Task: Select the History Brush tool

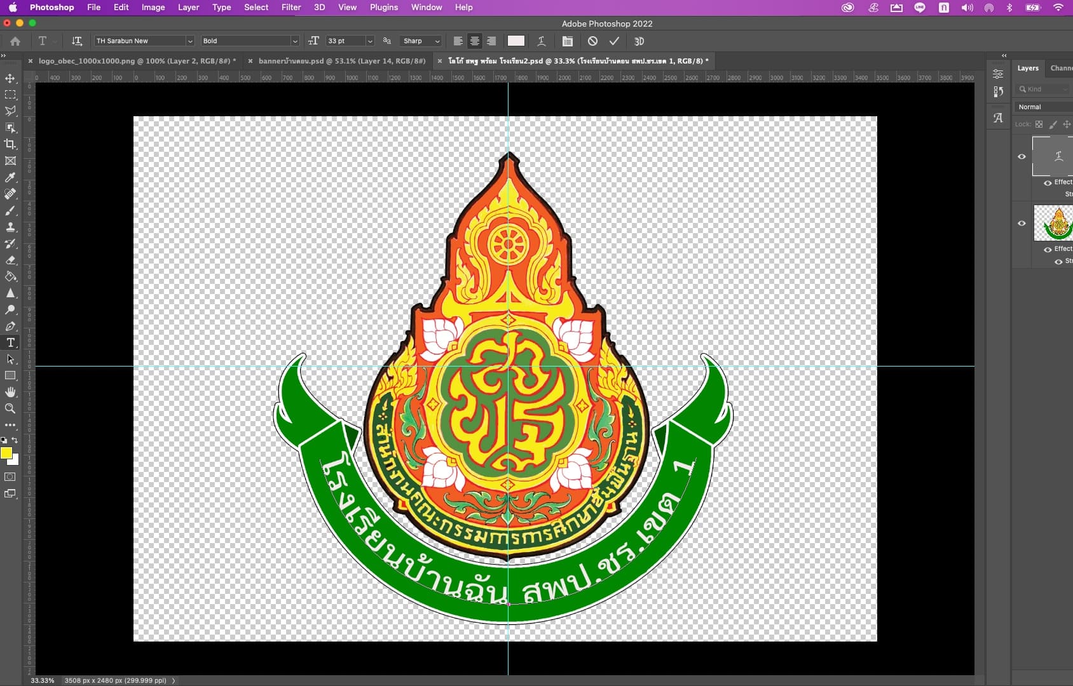Action: coord(10,243)
